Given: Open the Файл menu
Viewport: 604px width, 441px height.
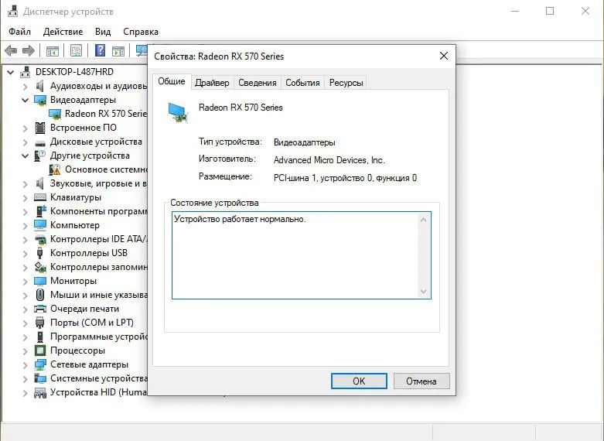Looking at the screenshot, I should [19, 32].
